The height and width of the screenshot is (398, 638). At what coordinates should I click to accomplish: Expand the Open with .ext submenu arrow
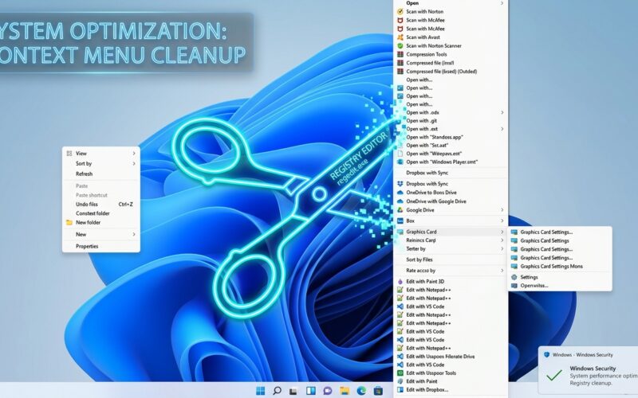tap(502, 129)
